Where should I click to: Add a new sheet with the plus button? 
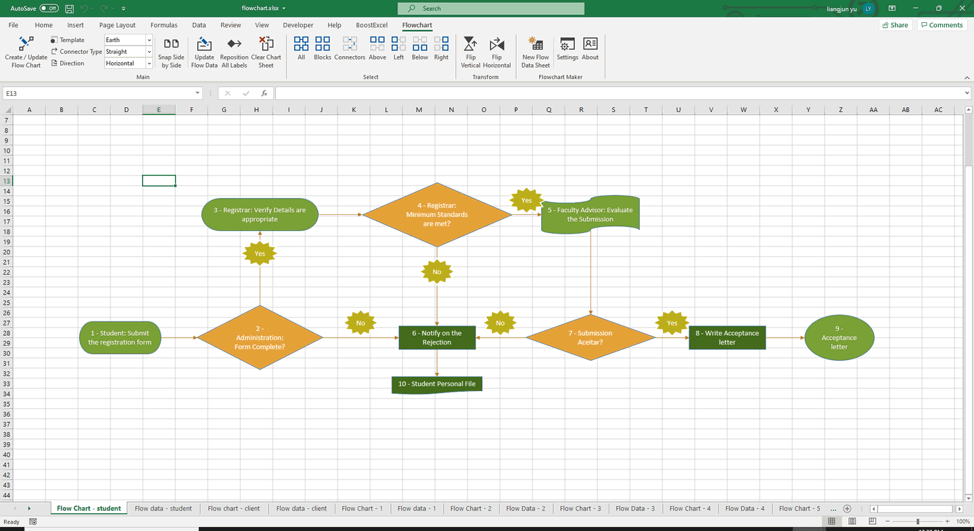pos(848,508)
